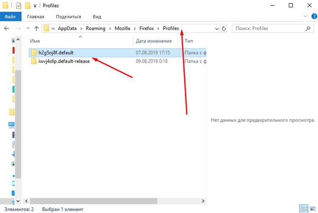Switch to large icons view in status bar
318x213 pixels.
coord(313,209)
